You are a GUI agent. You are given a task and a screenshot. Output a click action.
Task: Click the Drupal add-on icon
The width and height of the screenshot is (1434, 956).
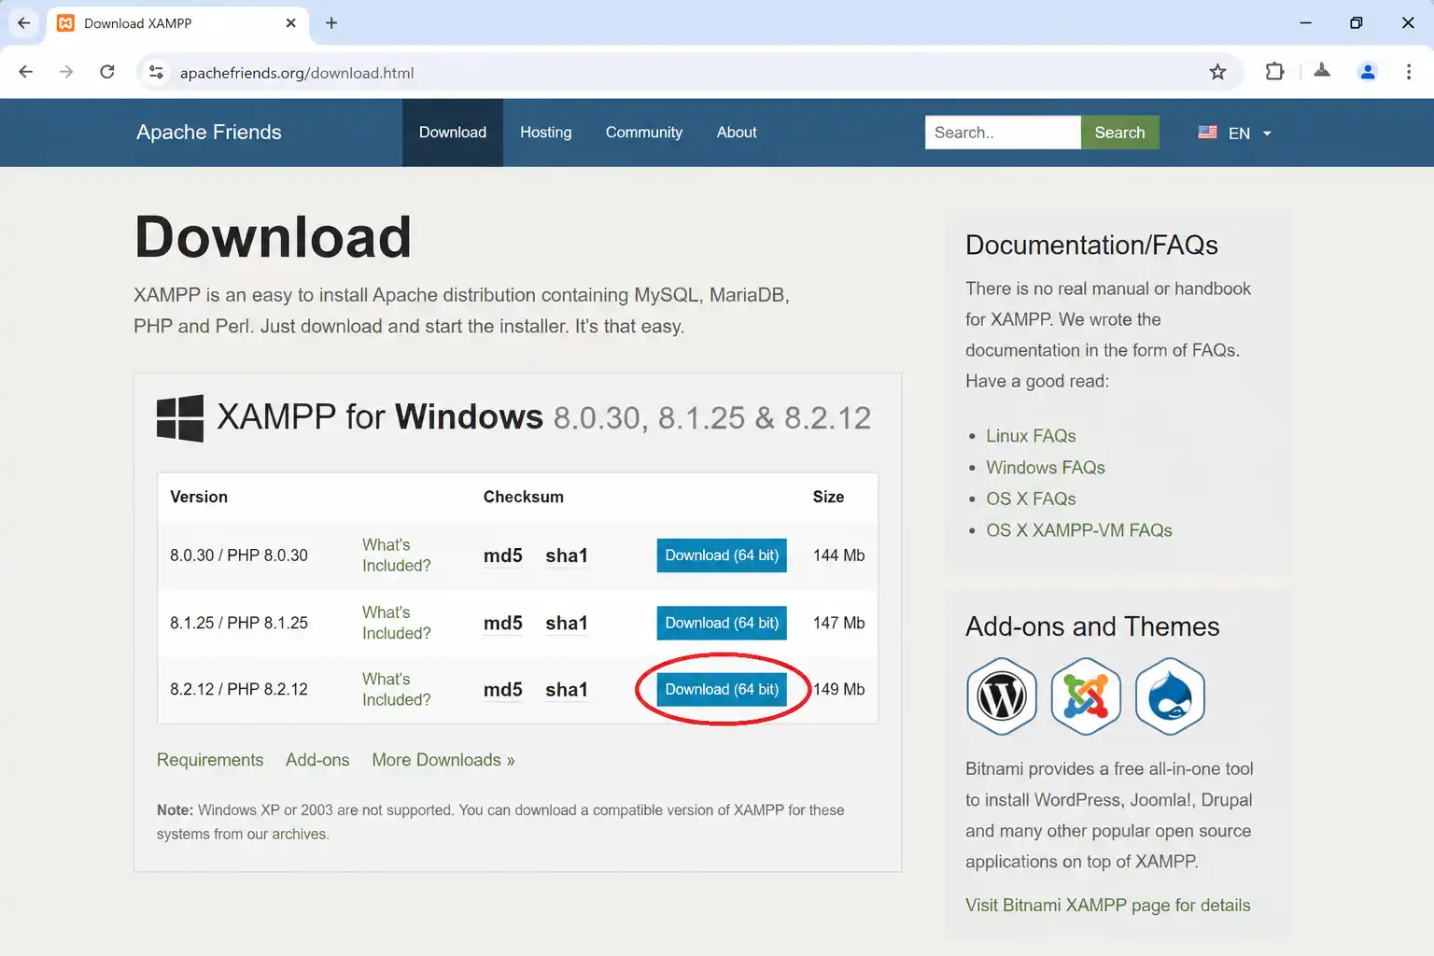1170,696
